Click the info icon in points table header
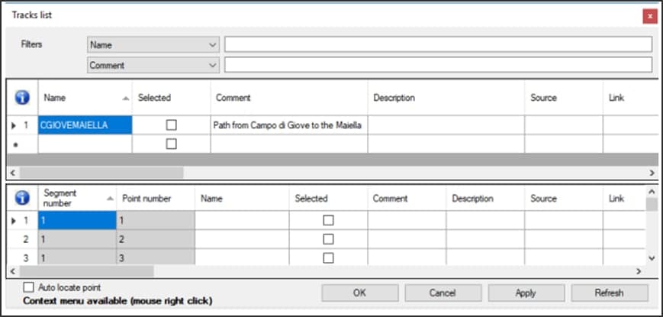The width and height of the screenshot is (663, 317). 22,199
